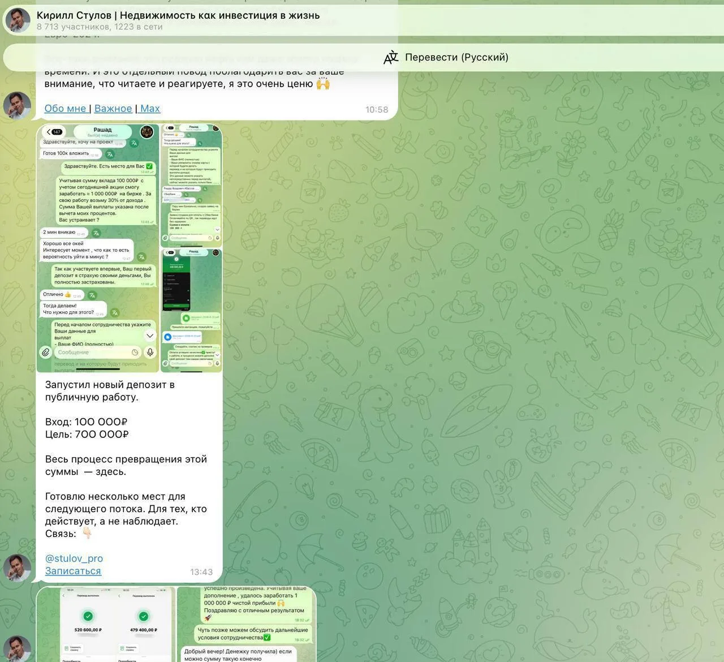Click the sender avatar beside the bottom album
This screenshot has height=662, width=724.
18,649
